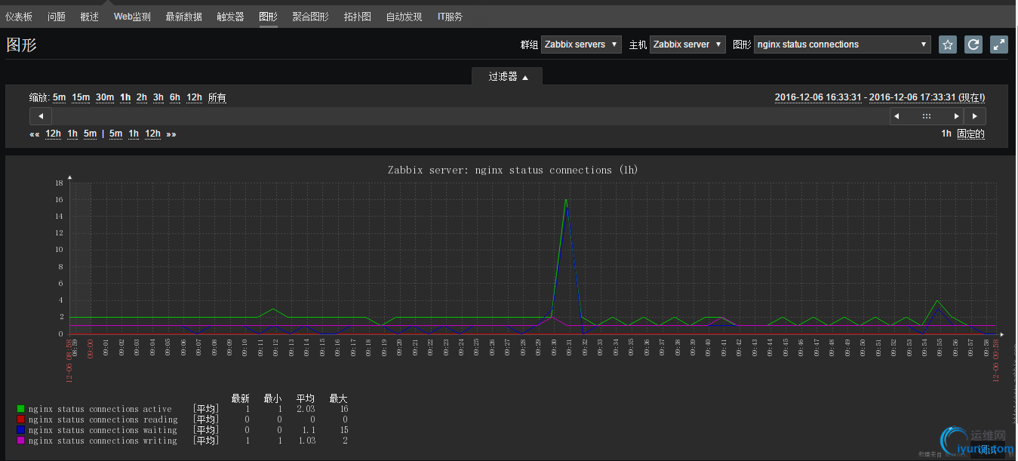
Task: Open the 仪表板 menu item
Action: click(x=19, y=17)
